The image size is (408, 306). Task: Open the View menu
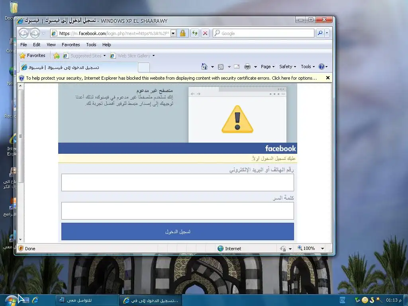[51, 45]
